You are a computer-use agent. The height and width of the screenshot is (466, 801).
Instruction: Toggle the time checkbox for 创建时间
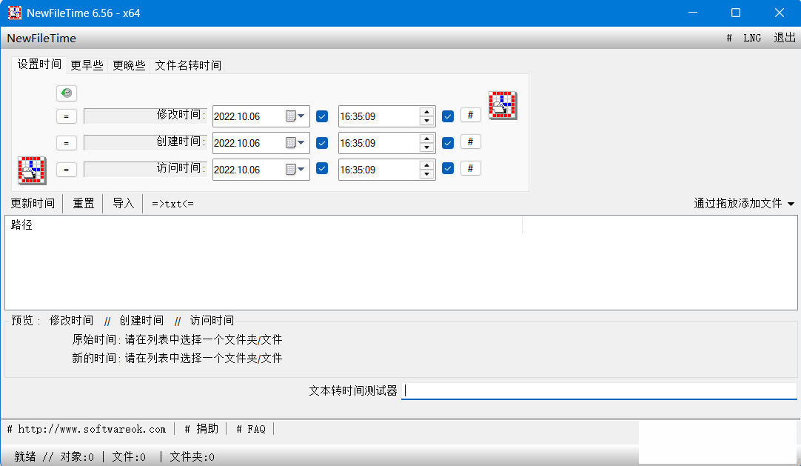(447, 142)
